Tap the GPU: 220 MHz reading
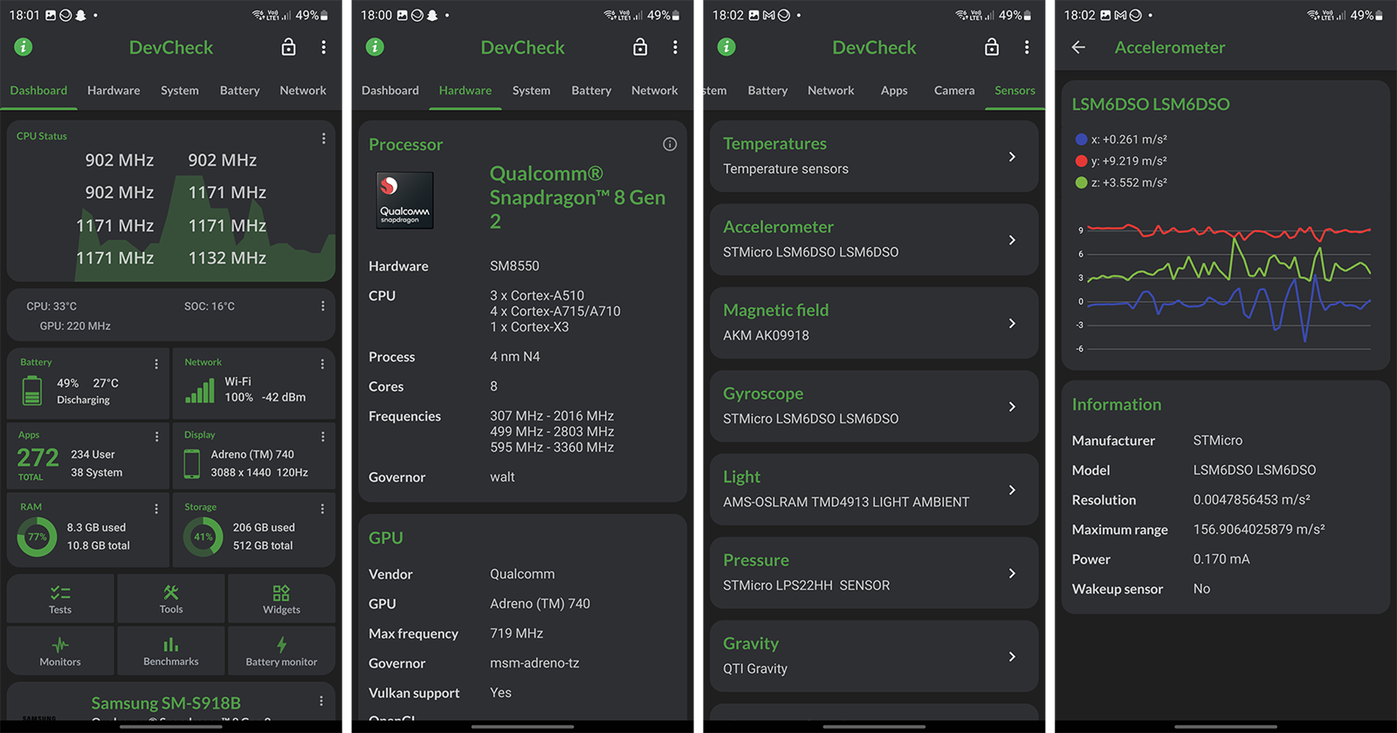 (x=75, y=326)
